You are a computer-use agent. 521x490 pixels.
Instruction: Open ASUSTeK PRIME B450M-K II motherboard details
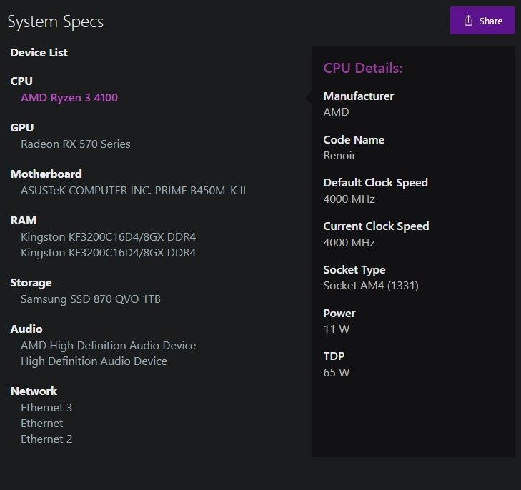click(x=133, y=191)
